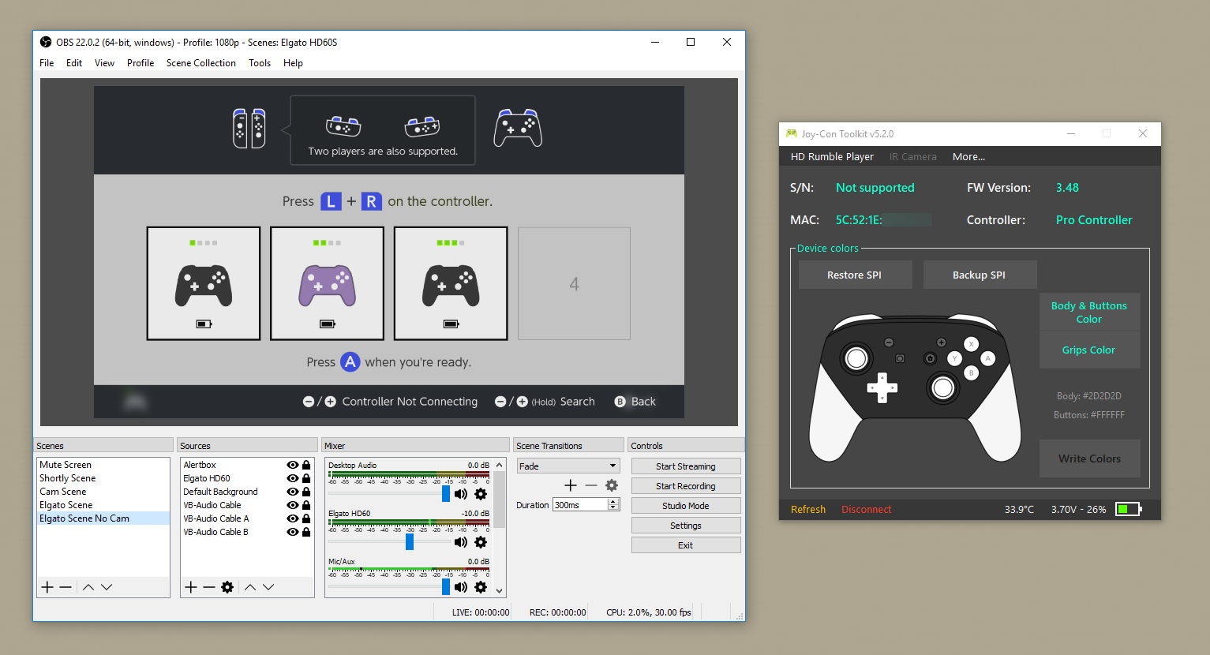Open the Mic/Aux gear settings
The height and width of the screenshot is (655, 1210).
481,587
